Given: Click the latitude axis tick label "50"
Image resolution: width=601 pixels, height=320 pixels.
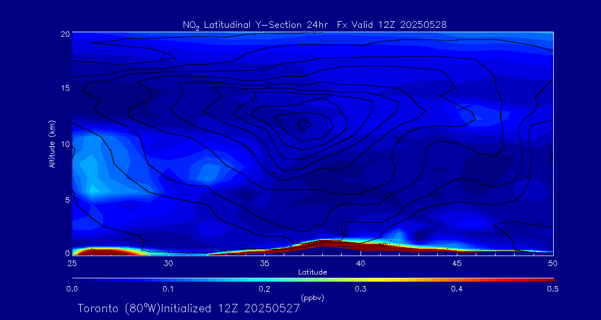Looking at the screenshot, I should point(553,263).
